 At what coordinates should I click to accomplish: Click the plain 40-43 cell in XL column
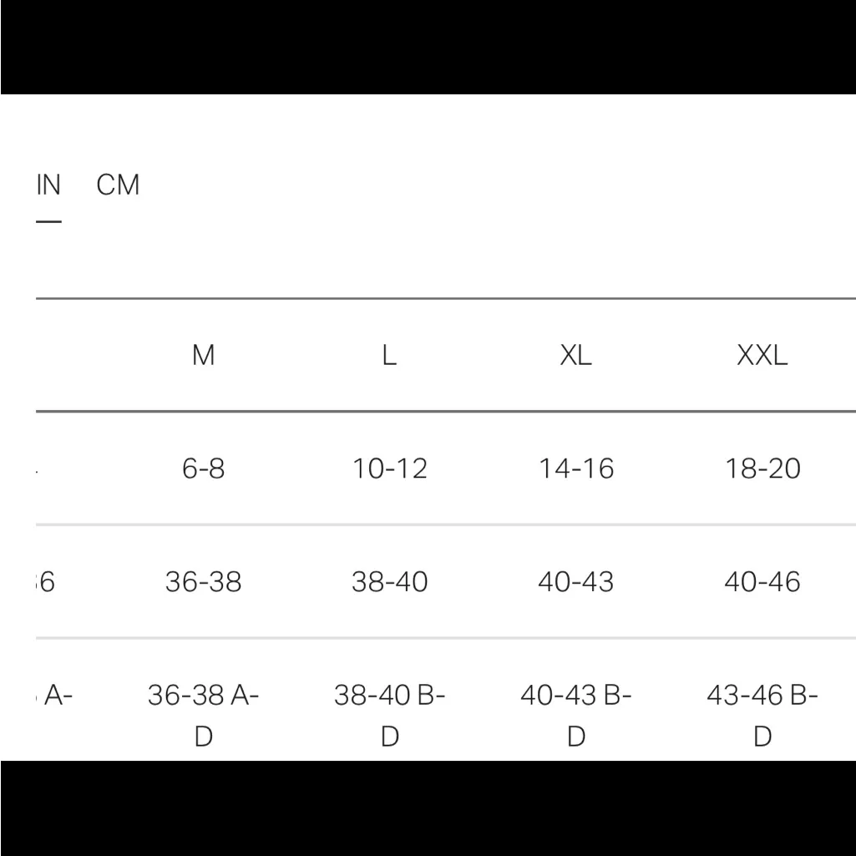575,581
